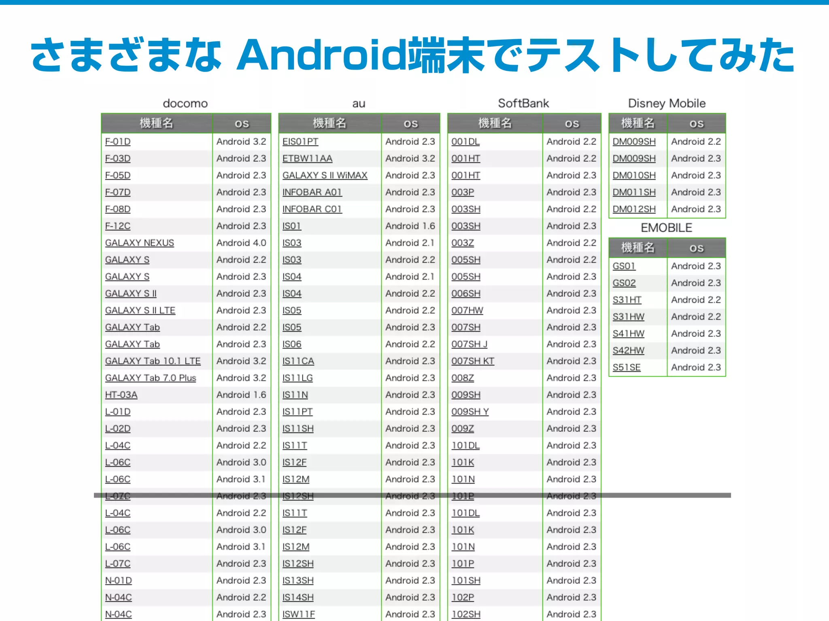
Task: Open the F-08D link
Action: pos(118,209)
